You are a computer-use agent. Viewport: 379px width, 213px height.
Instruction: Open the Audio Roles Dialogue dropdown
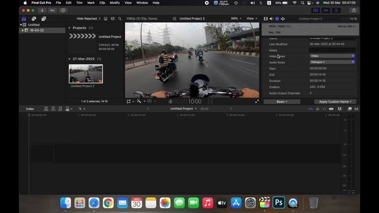click(x=332, y=62)
